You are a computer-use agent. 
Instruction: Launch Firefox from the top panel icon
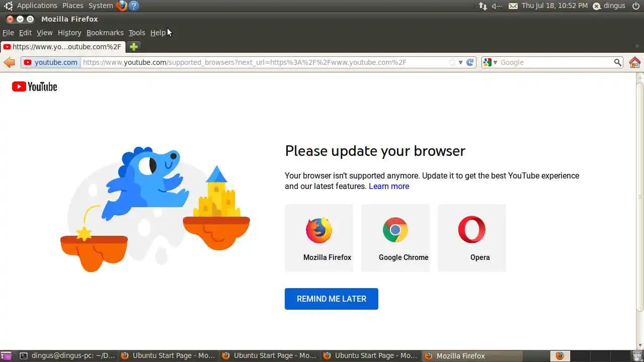121,6
